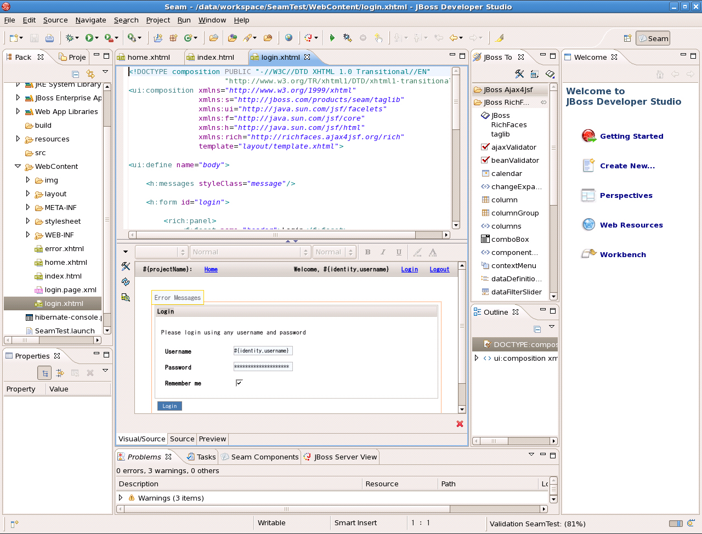The width and height of the screenshot is (702, 534).
Task: Click the status bar icon at bottom left
Action: (14, 524)
